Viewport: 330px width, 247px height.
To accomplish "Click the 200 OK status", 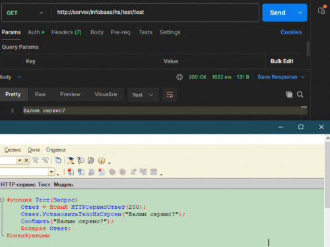I will click(x=197, y=77).
